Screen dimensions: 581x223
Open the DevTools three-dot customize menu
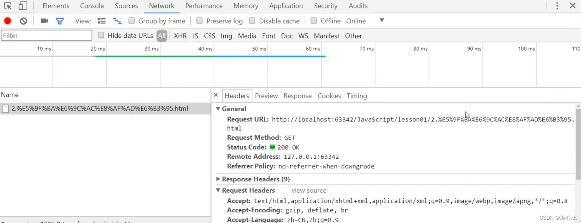coord(557,6)
